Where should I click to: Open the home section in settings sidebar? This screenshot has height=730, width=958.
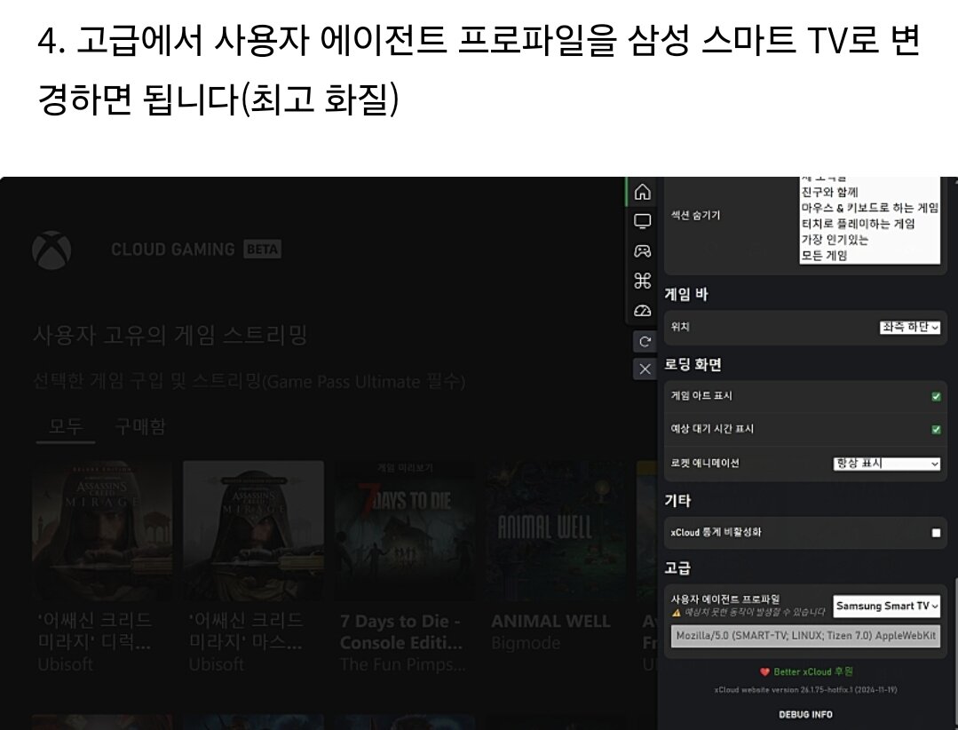[x=642, y=192]
